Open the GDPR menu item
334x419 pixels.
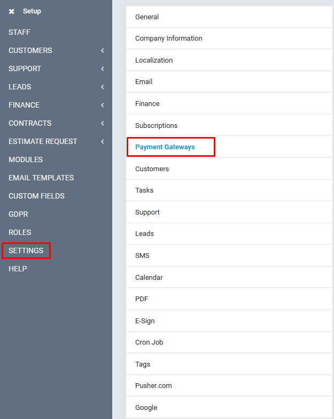pyautogui.click(x=18, y=214)
